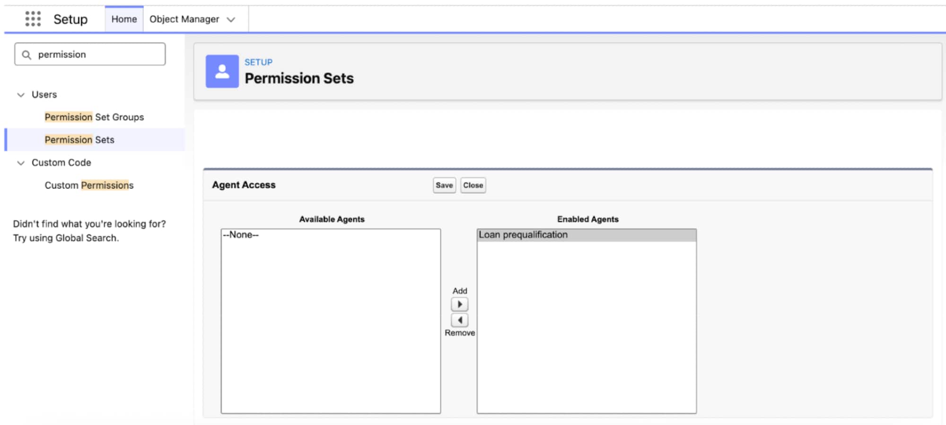
Task: Select --None-- in Available Agents
Action: coord(240,235)
